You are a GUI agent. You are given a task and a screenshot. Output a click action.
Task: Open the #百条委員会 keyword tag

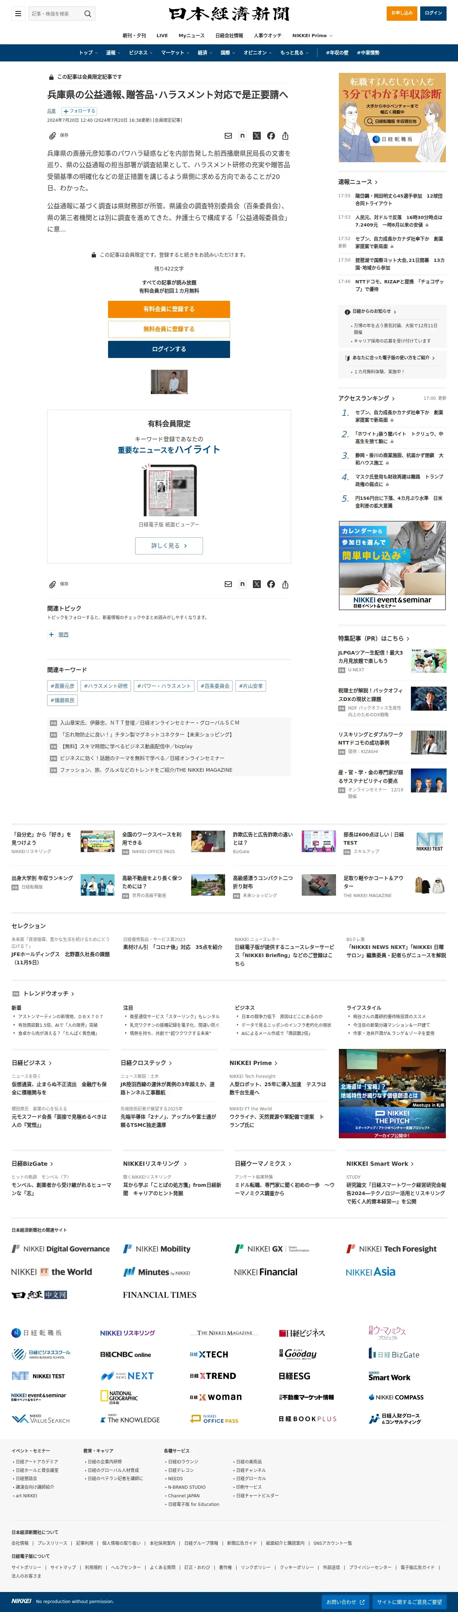coord(215,686)
